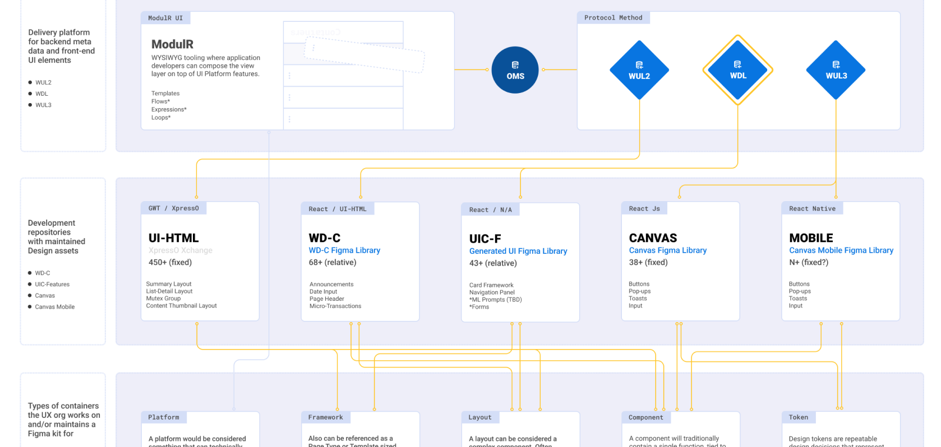Select the WUL2 diamond node
Screen dimensions: 941x447
(639, 70)
